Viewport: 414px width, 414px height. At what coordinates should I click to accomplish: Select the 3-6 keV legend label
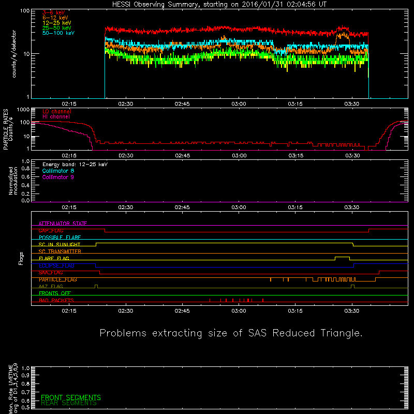click(54, 12)
